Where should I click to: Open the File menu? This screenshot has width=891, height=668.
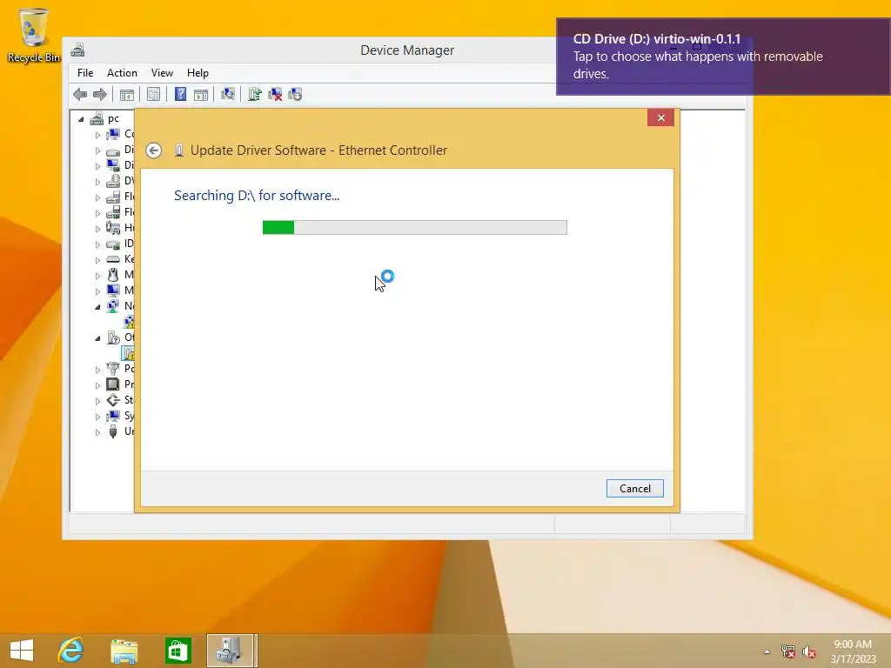point(85,73)
